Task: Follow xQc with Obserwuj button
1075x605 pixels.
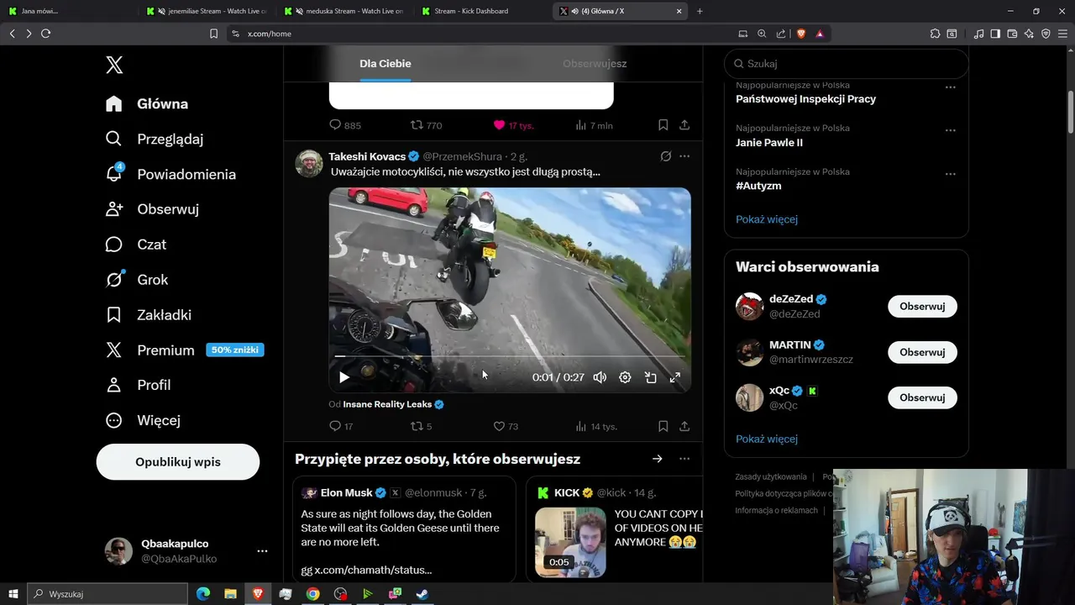Action: 922,397
